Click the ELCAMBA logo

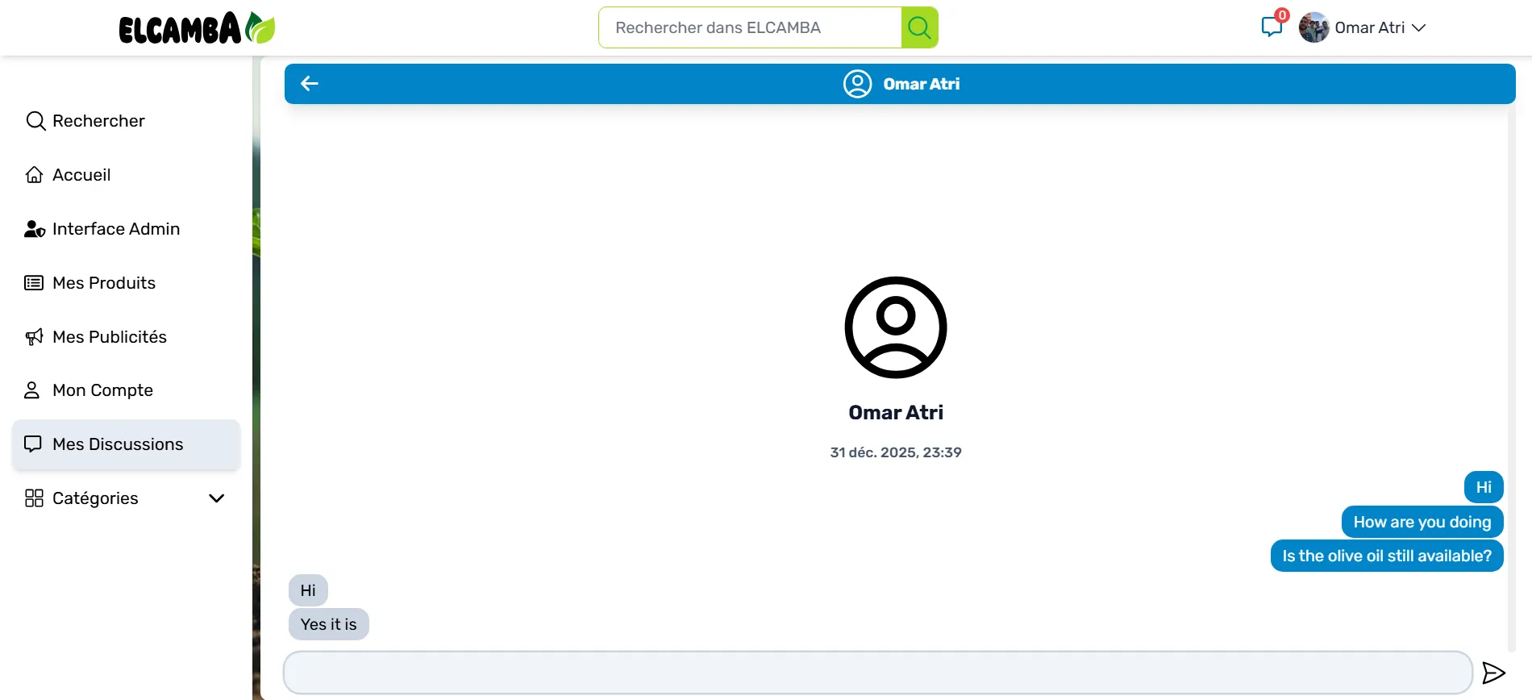click(197, 27)
